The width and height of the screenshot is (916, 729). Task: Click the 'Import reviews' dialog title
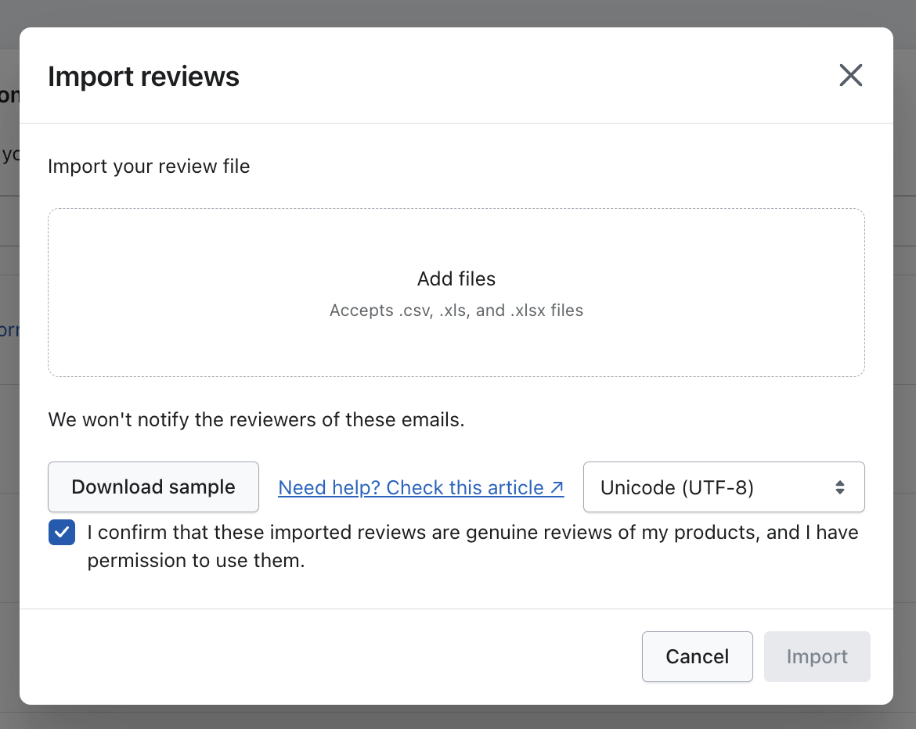[x=144, y=77]
